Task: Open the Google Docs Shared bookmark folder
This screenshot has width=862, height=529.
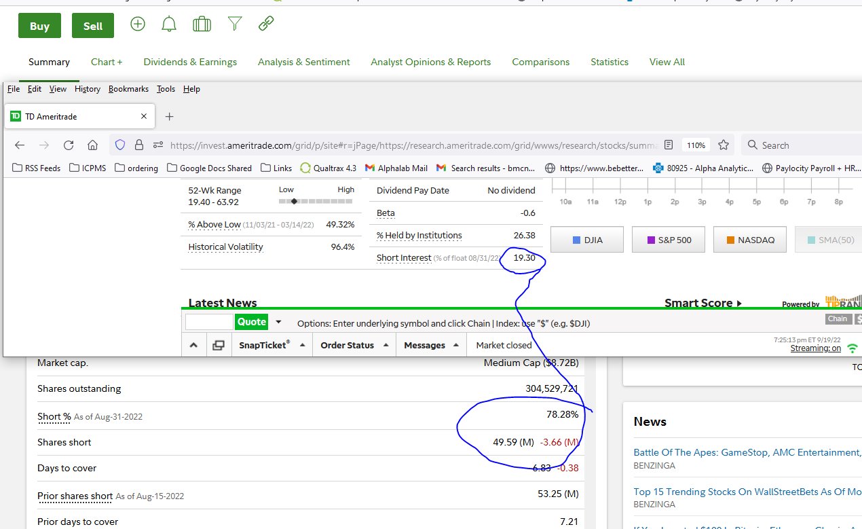Action: [x=209, y=168]
